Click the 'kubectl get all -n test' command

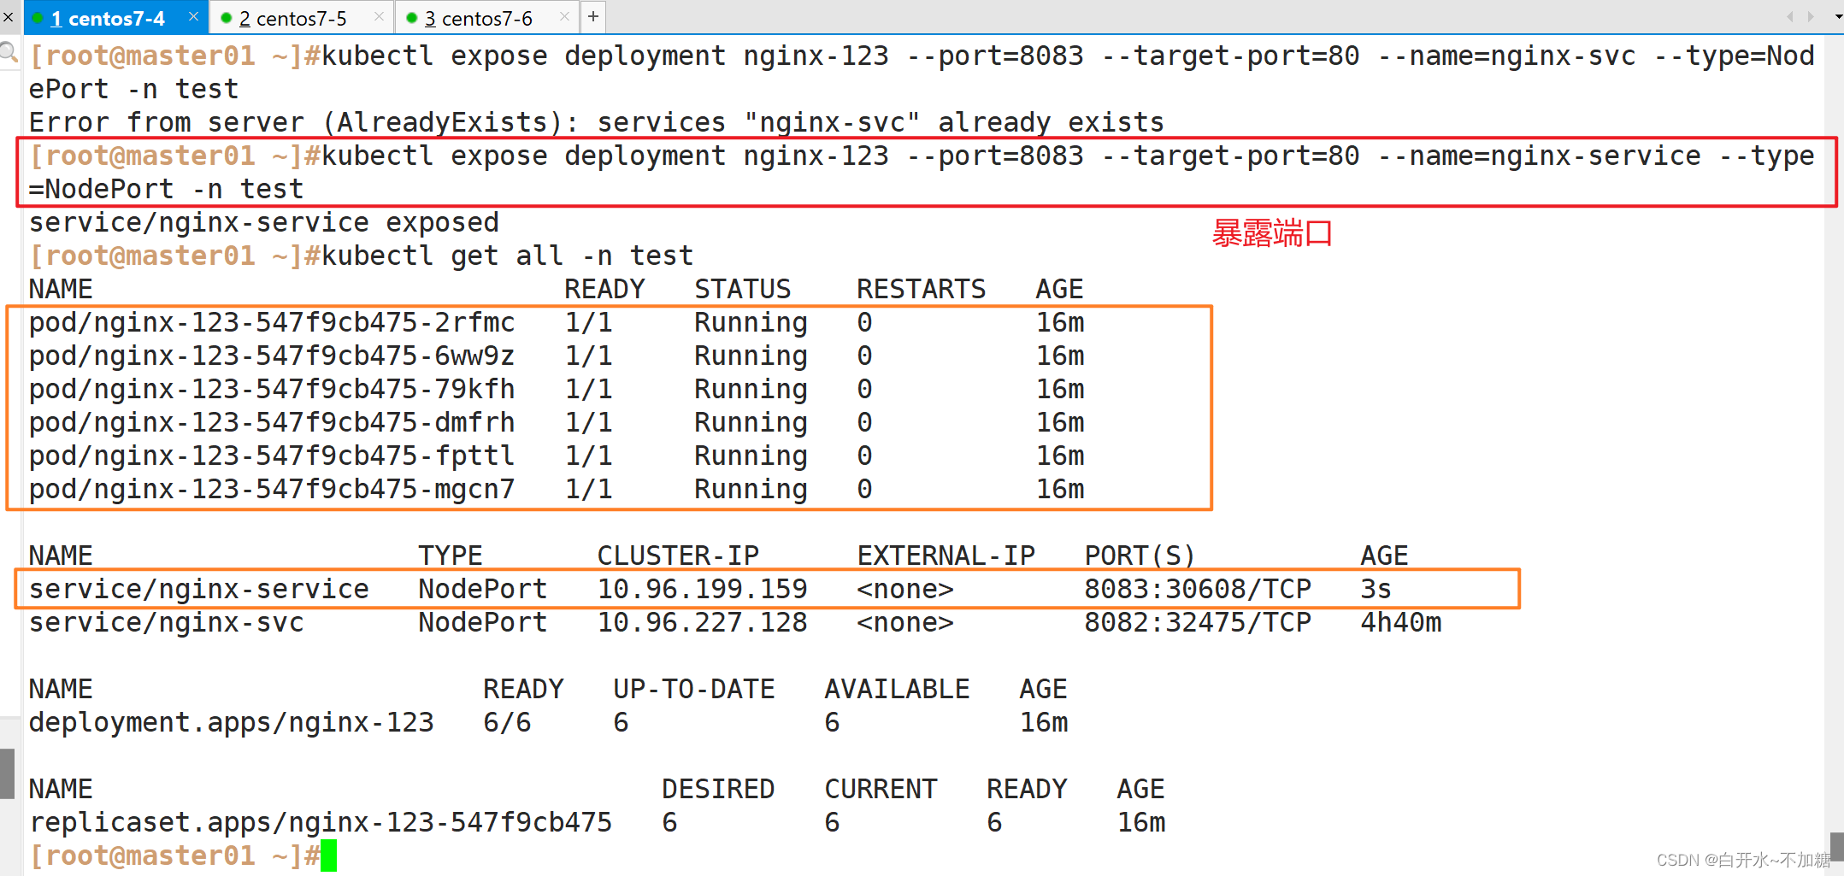pos(507,256)
